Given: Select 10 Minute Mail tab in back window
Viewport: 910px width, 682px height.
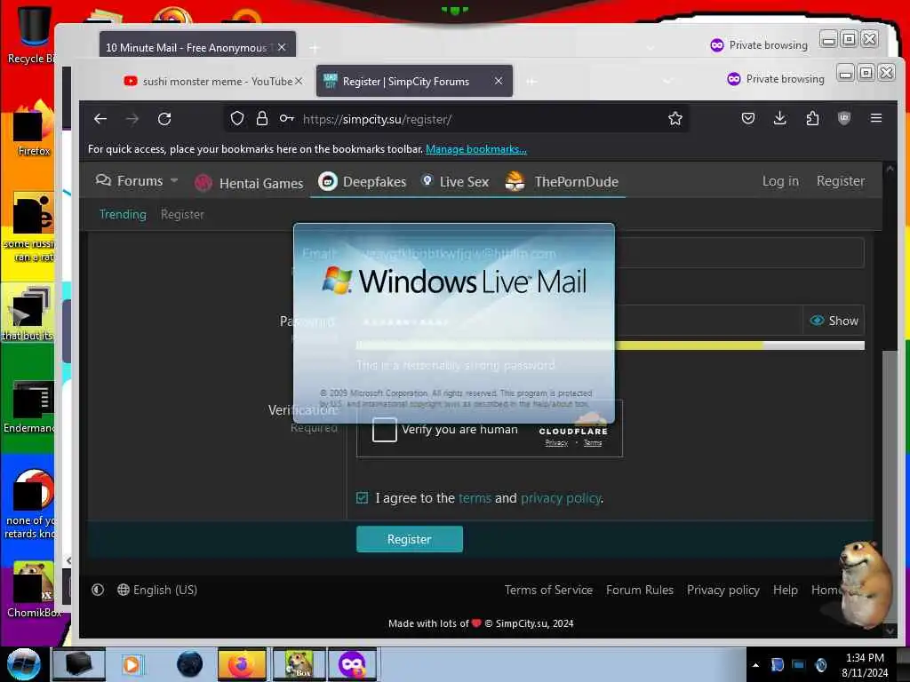Looking at the screenshot, I should (197, 46).
